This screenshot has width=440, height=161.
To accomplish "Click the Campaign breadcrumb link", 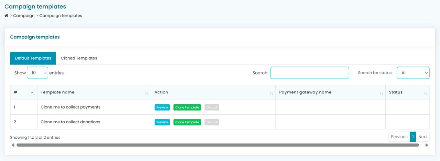I will 24,15.
